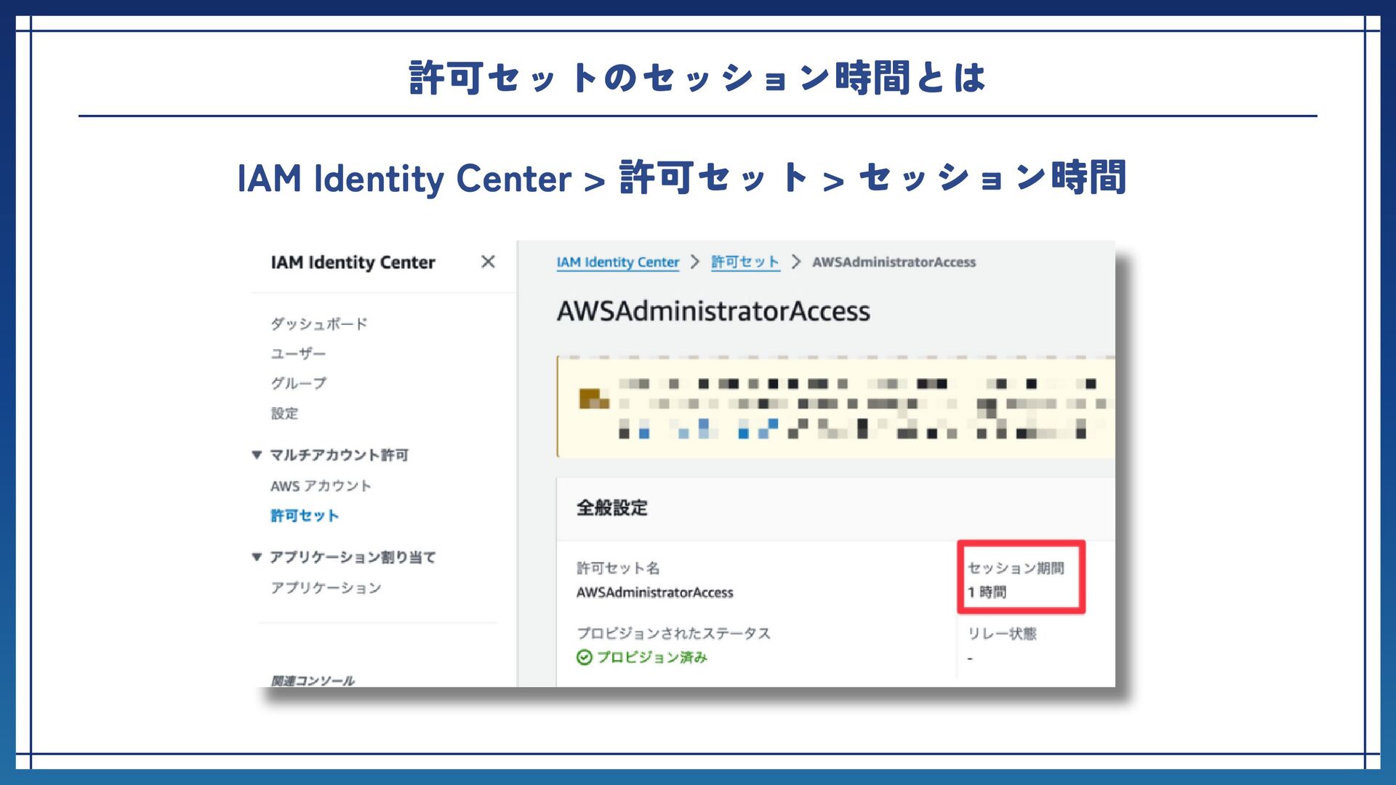Click the 全般設定 section header
This screenshot has height=785, width=1396.
click(x=611, y=508)
